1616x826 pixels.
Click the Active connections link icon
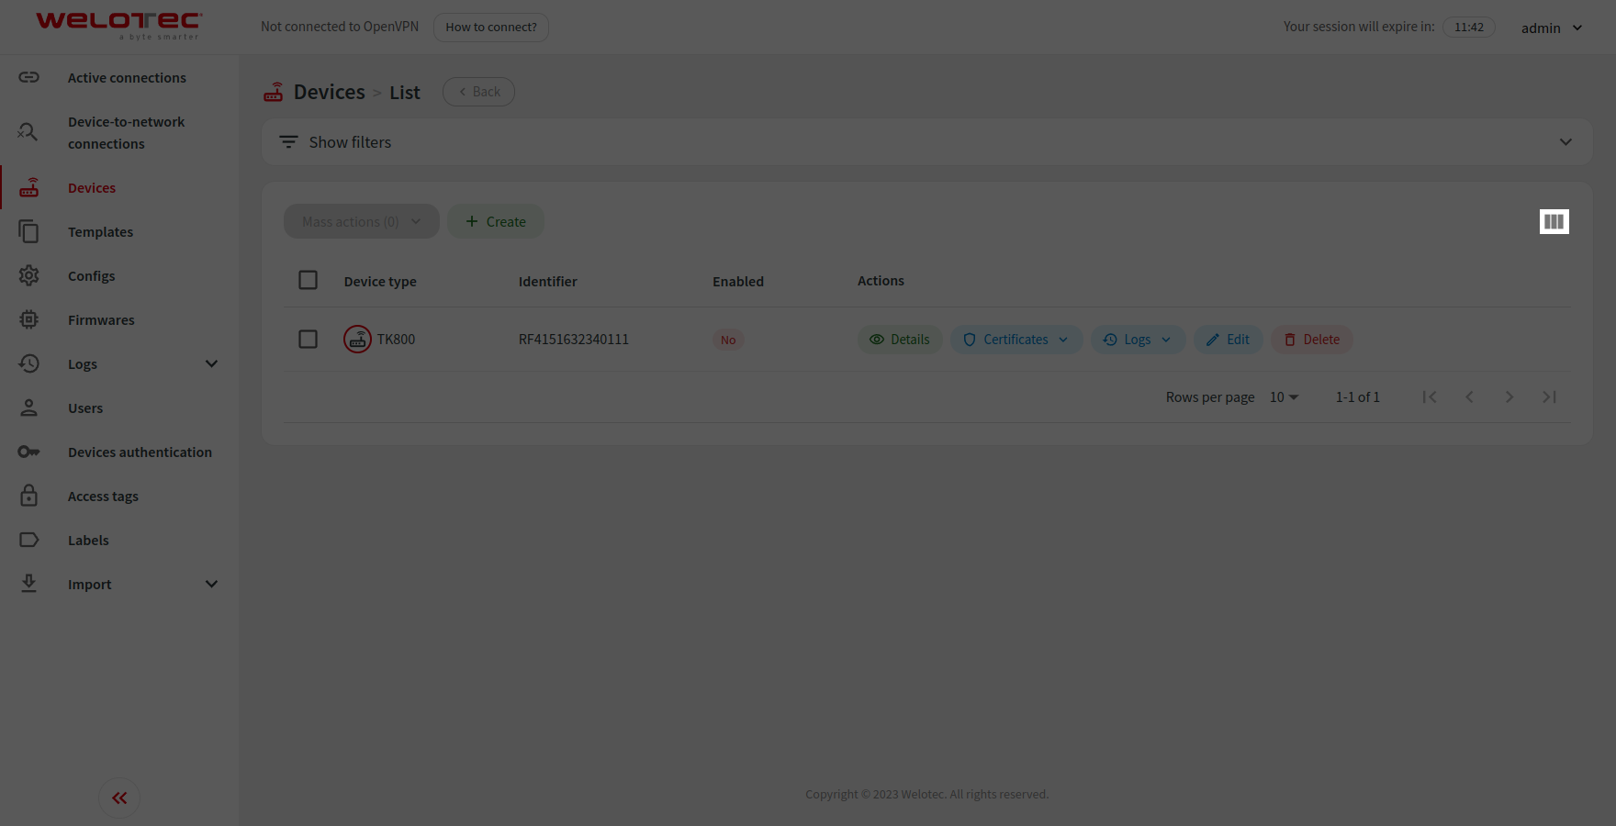29,78
